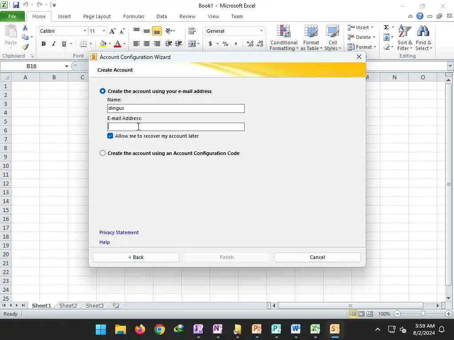The width and height of the screenshot is (454, 340).
Task: Switch to the Data ribbon tab
Action: 161,16
